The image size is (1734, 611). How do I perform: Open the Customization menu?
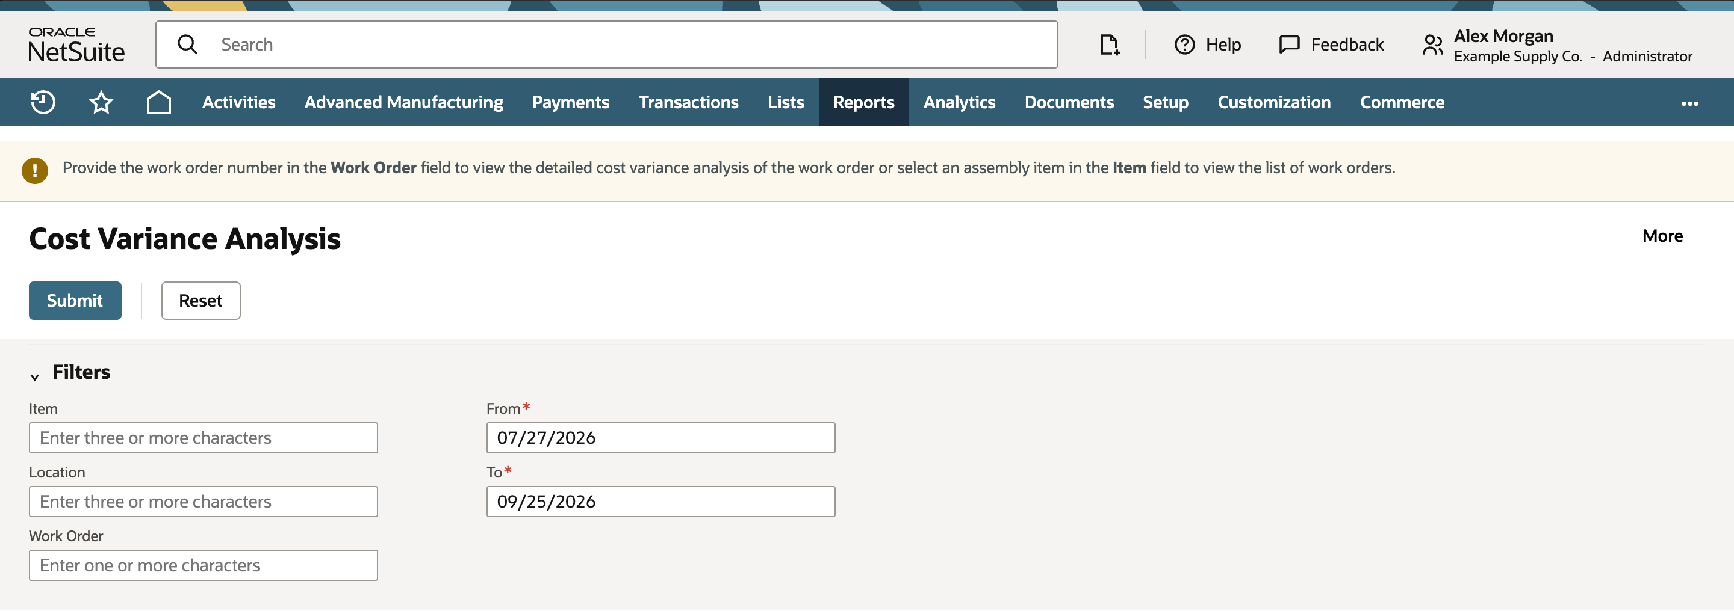pos(1273,102)
